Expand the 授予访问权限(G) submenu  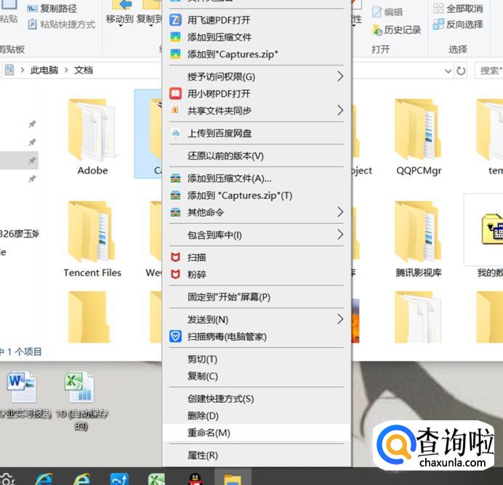click(340, 76)
